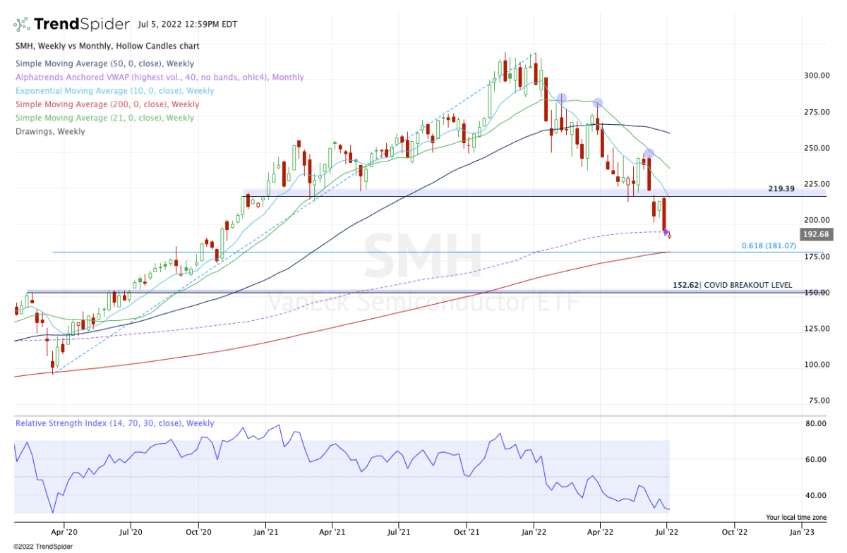Click the blue shaded resistance band at 219.39
Viewport: 847px width, 553px height.
point(459,192)
